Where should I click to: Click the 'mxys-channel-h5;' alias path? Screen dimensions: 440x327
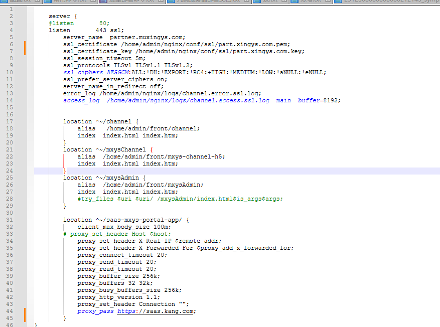(196, 156)
